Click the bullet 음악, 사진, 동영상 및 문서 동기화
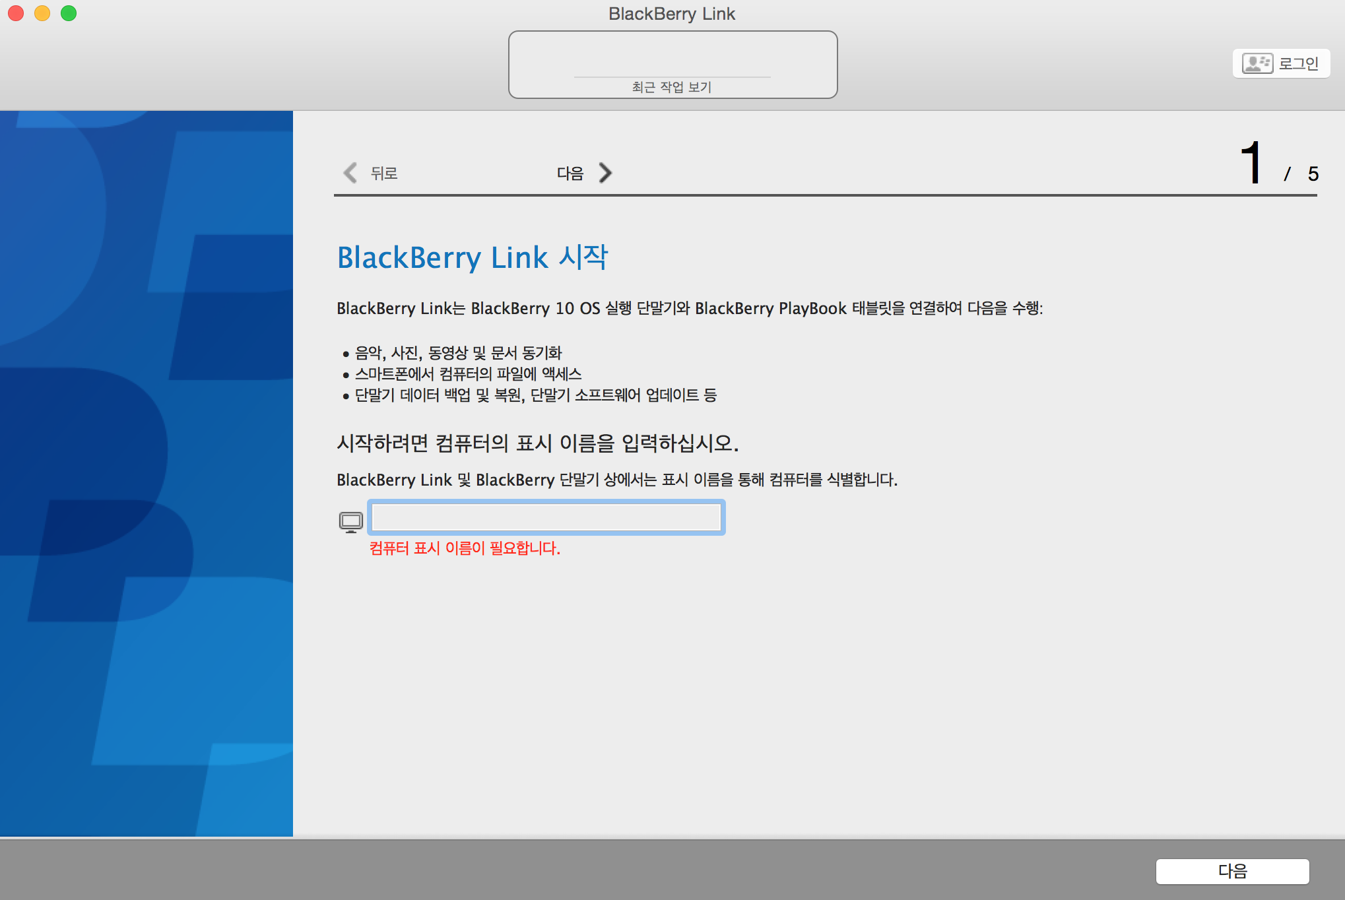 point(458,353)
